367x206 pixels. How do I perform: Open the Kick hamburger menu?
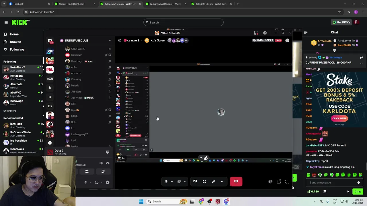click(6, 22)
